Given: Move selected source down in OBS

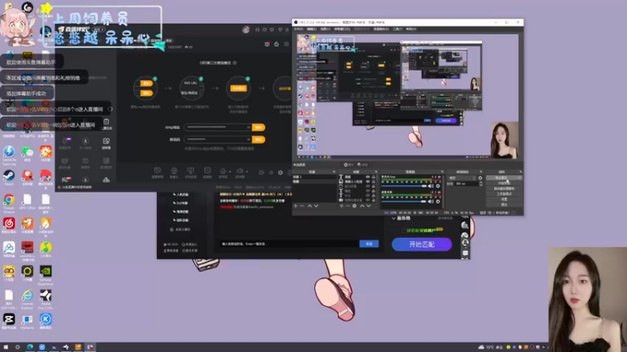Looking at the screenshot, I should click(x=368, y=206).
